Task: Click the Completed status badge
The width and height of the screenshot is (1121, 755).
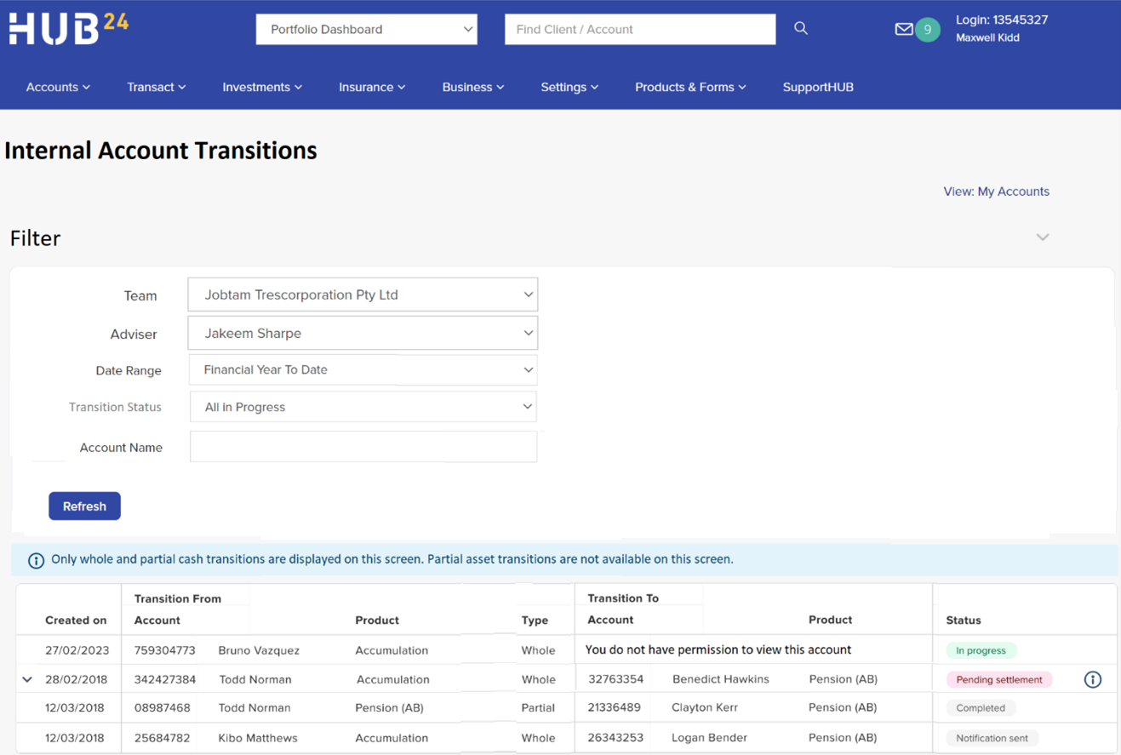Action: (x=980, y=707)
